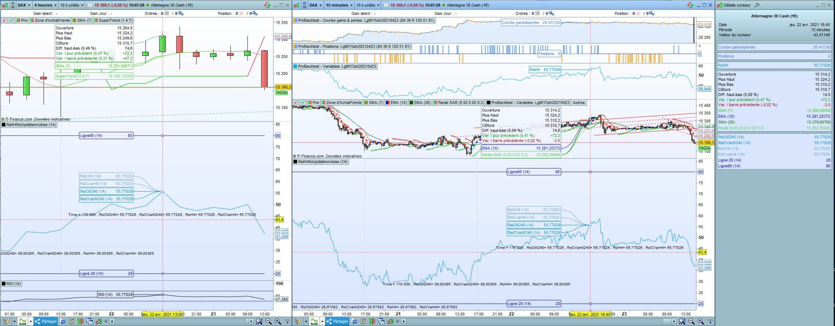Zoom in on the 4 heures chart
The height and width of the screenshot is (326, 835).
(278, 322)
